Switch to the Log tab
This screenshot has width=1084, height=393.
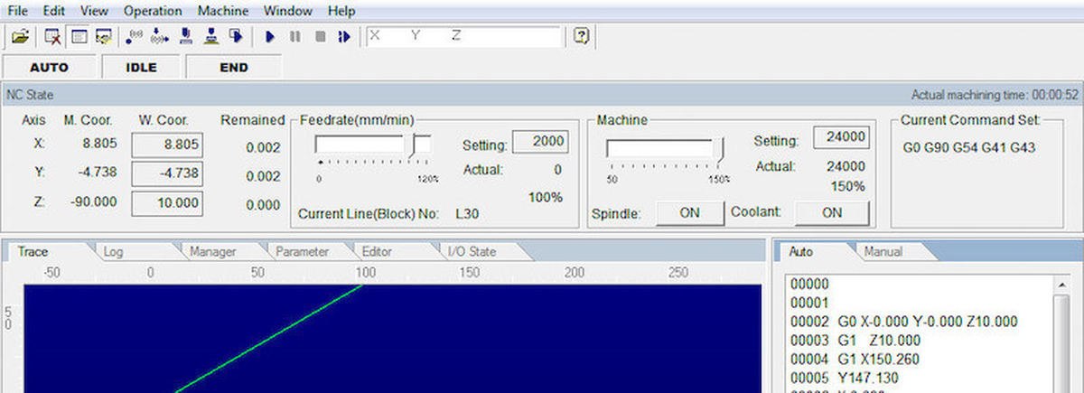point(114,251)
